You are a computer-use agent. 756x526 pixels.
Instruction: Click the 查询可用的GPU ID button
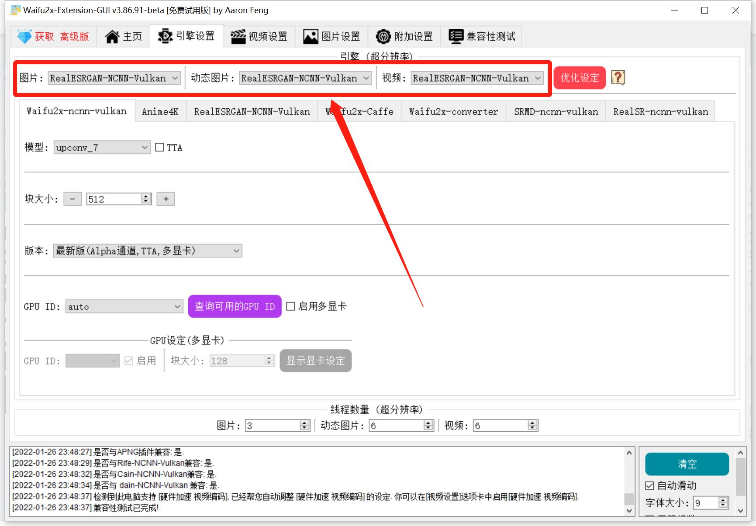[x=235, y=306]
